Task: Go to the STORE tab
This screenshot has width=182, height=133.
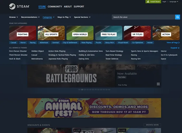Action: pos(42,7)
